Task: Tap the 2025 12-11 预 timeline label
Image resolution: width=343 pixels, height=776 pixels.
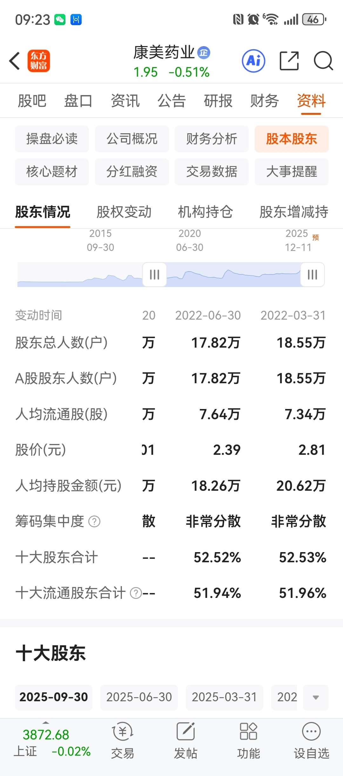Action: pyautogui.click(x=301, y=240)
